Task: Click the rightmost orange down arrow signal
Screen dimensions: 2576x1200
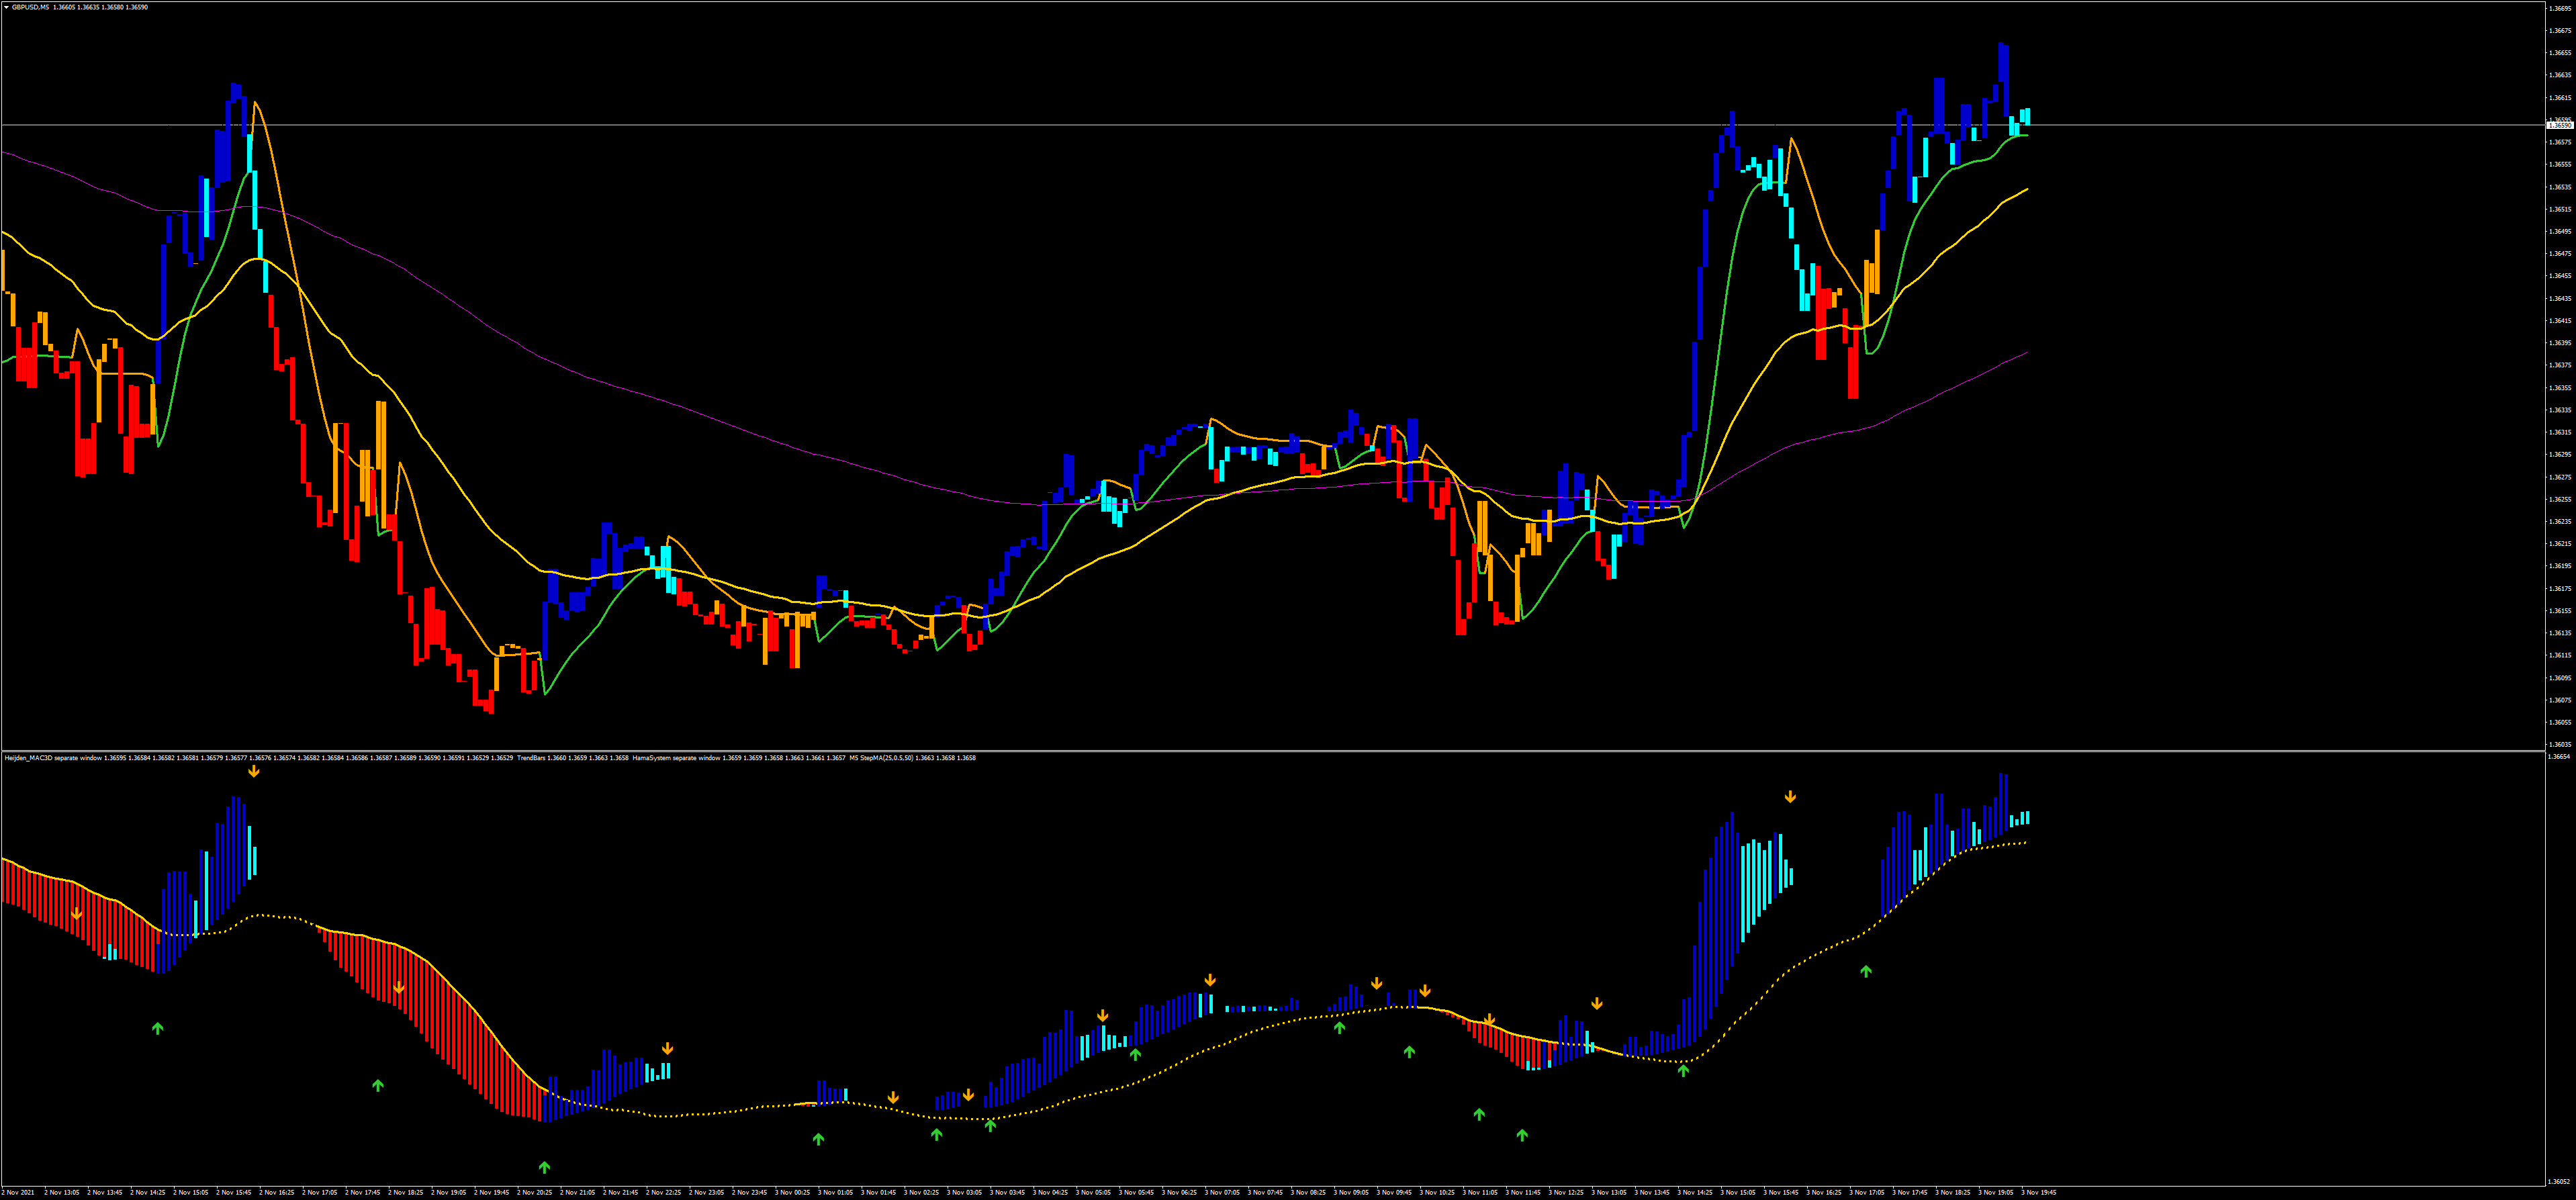Action: coord(1790,797)
